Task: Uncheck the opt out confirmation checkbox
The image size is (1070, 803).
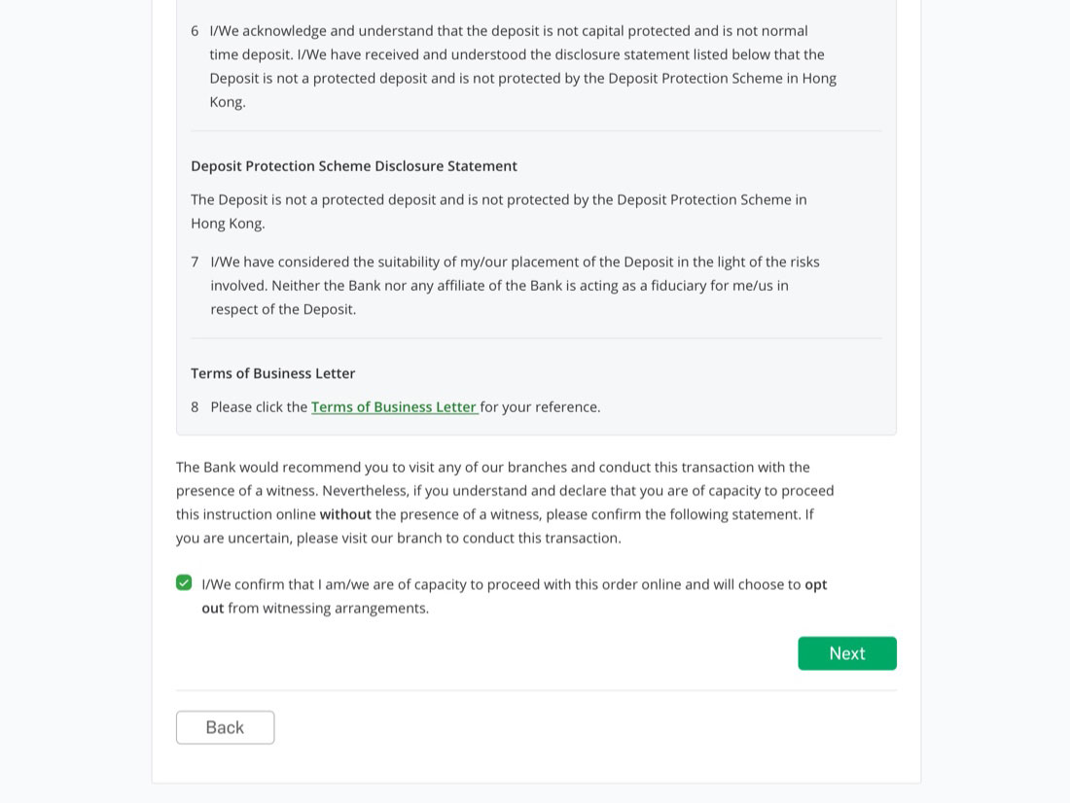Action: click(184, 582)
